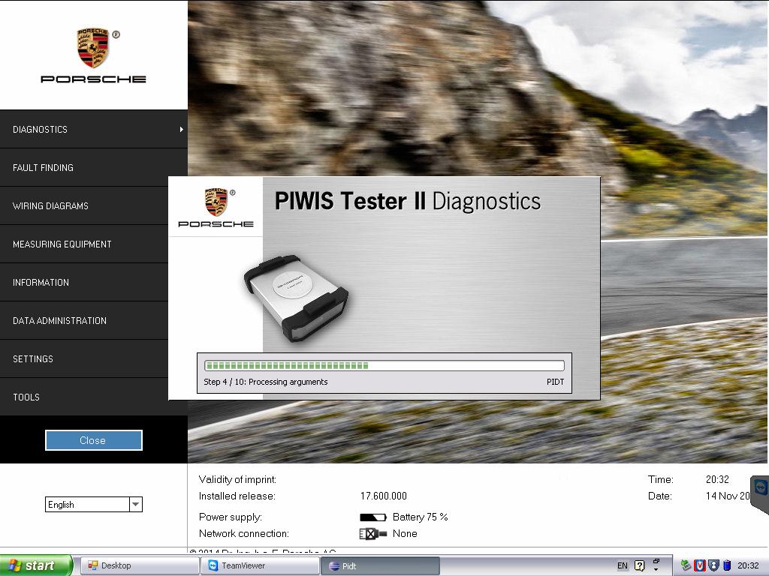Click the PIDT label in the splash
Screen dimensions: 769x576
click(x=555, y=382)
